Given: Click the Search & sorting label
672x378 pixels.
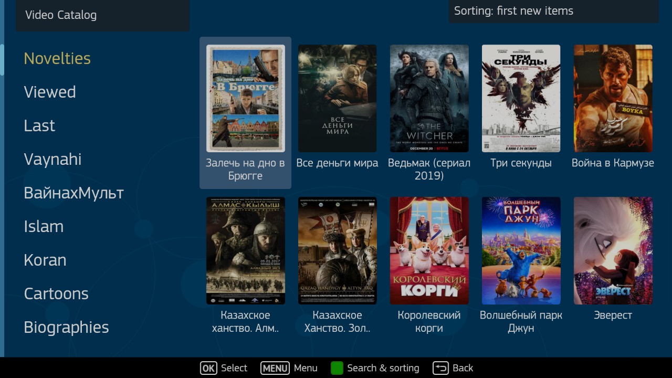Looking at the screenshot, I should (x=383, y=368).
